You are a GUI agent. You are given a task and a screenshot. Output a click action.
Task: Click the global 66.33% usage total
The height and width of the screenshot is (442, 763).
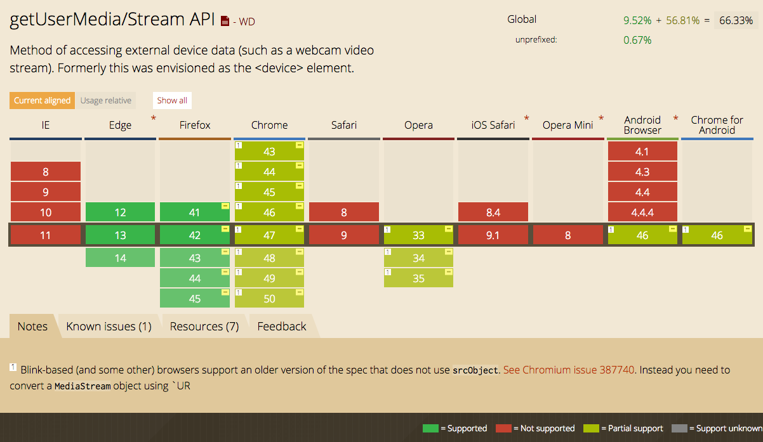[x=736, y=20]
